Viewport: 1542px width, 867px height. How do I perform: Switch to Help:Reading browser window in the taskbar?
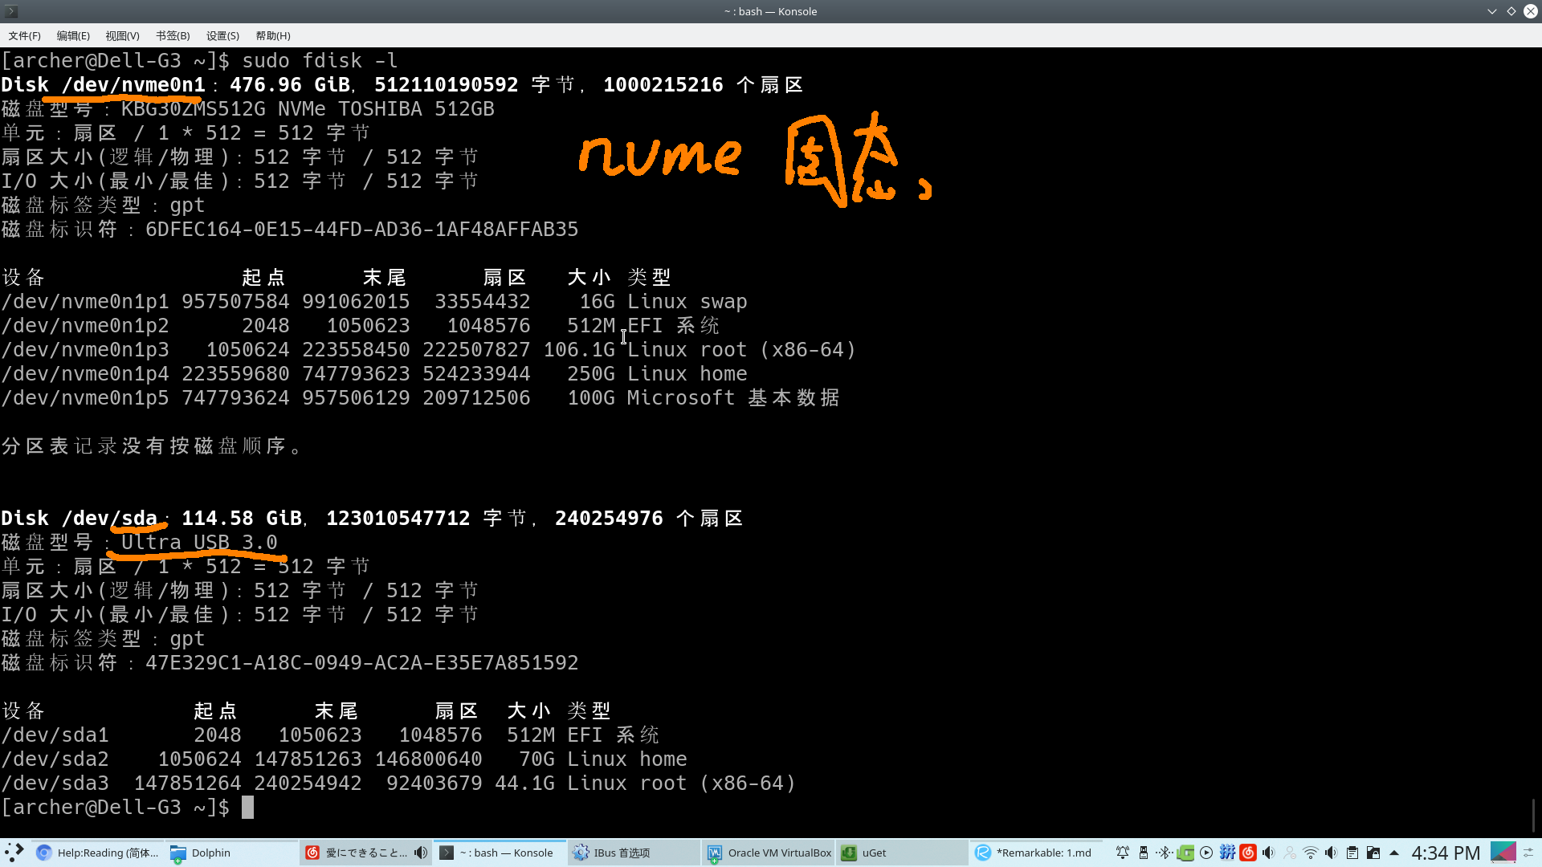(98, 853)
